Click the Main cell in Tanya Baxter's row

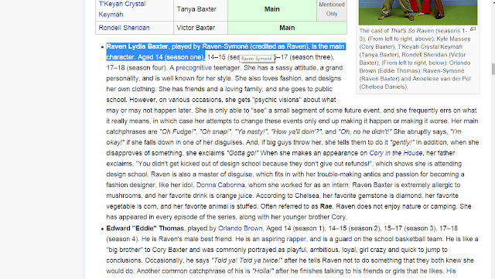[x=272, y=9]
